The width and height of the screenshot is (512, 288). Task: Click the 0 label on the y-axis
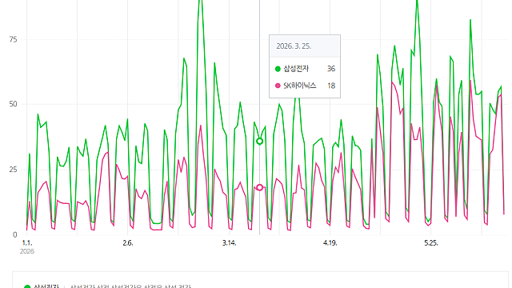pos(14,234)
